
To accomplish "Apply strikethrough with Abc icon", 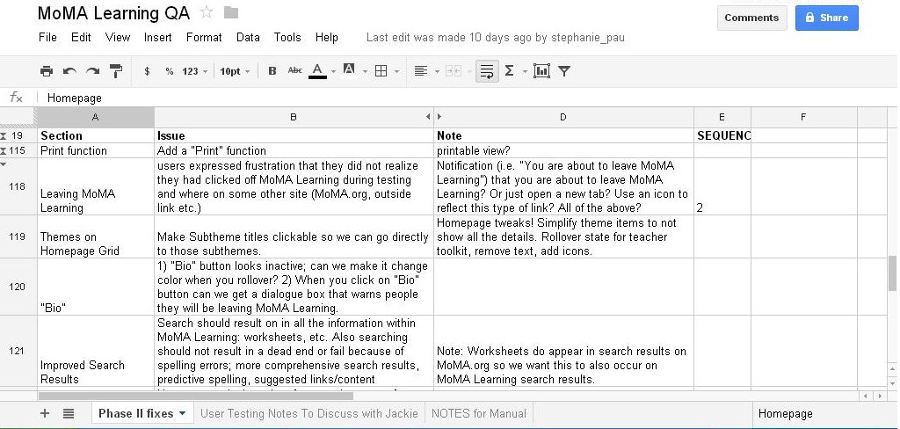I will 294,70.
